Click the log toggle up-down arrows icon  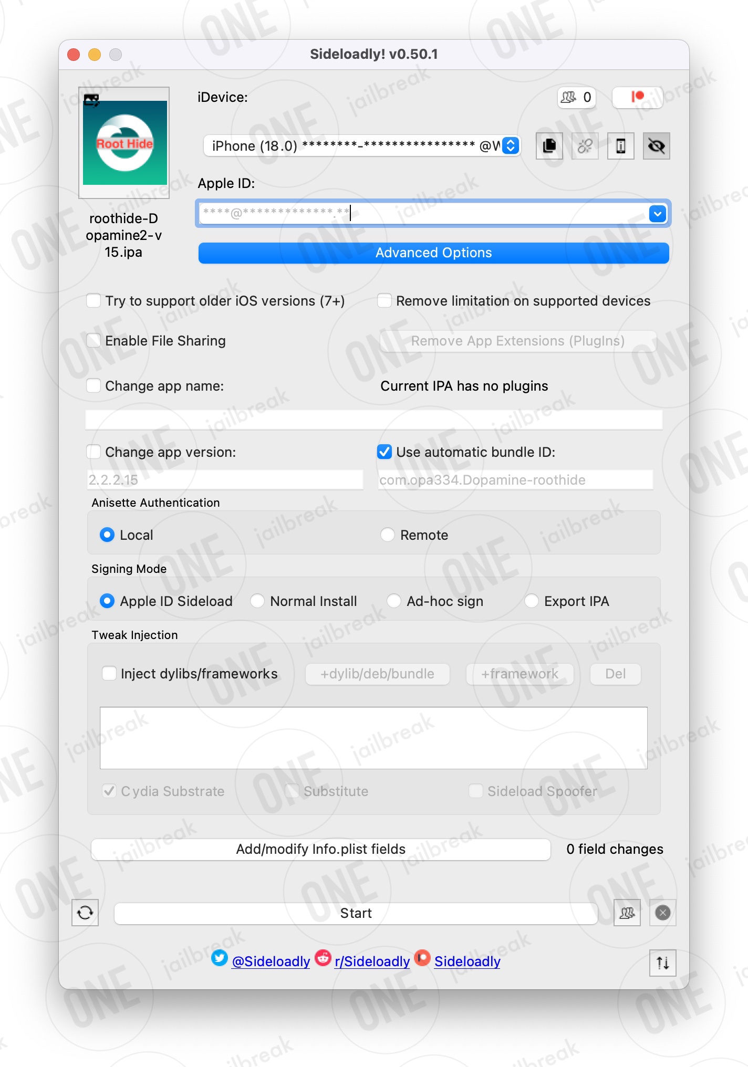pyautogui.click(x=663, y=963)
